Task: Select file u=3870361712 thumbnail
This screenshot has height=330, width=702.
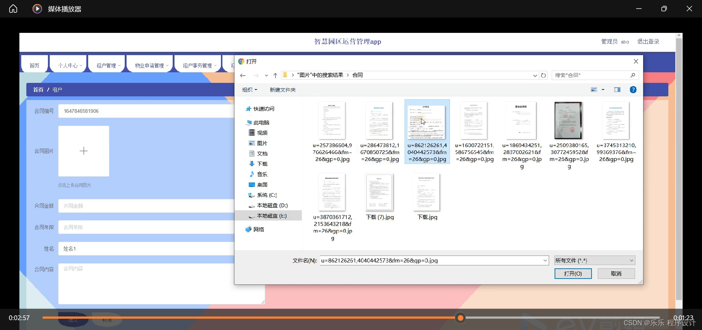Action: tap(332, 192)
